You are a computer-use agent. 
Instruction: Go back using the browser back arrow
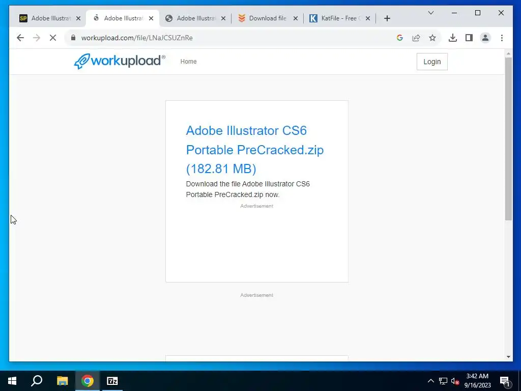(x=20, y=38)
